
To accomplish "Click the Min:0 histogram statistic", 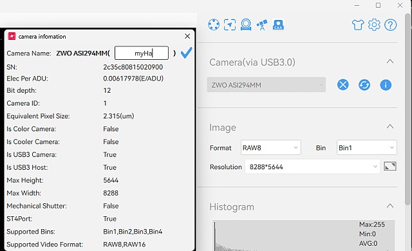I will (x=368, y=234).
